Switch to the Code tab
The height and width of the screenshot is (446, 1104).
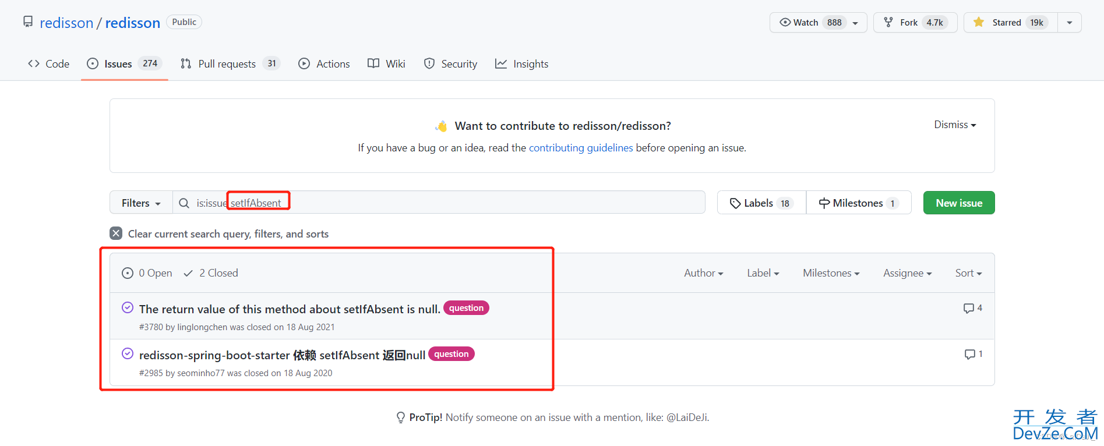click(49, 64)
